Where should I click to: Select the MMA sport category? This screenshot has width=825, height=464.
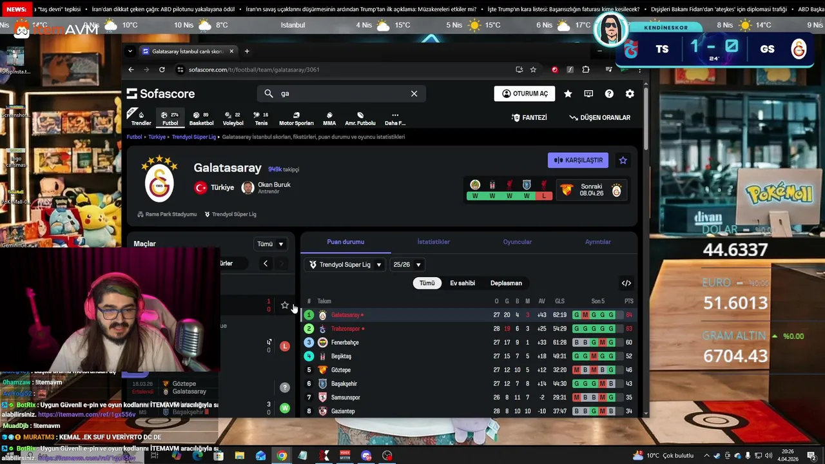(x=329, y=119)
